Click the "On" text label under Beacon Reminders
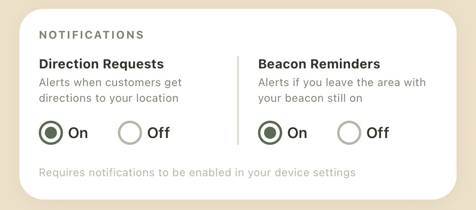Screen dimensions: 476x210 point(297,133)
